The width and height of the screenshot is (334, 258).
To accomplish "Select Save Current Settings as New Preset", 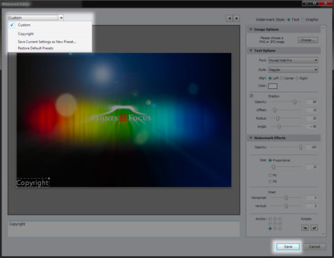I will pos(47,42).
